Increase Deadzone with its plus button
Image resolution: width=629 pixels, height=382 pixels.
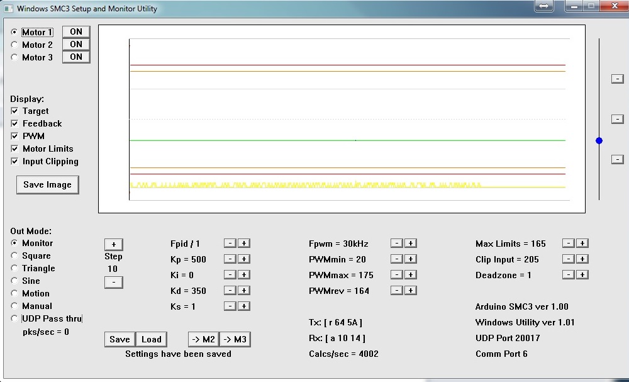tap(582, 274)
